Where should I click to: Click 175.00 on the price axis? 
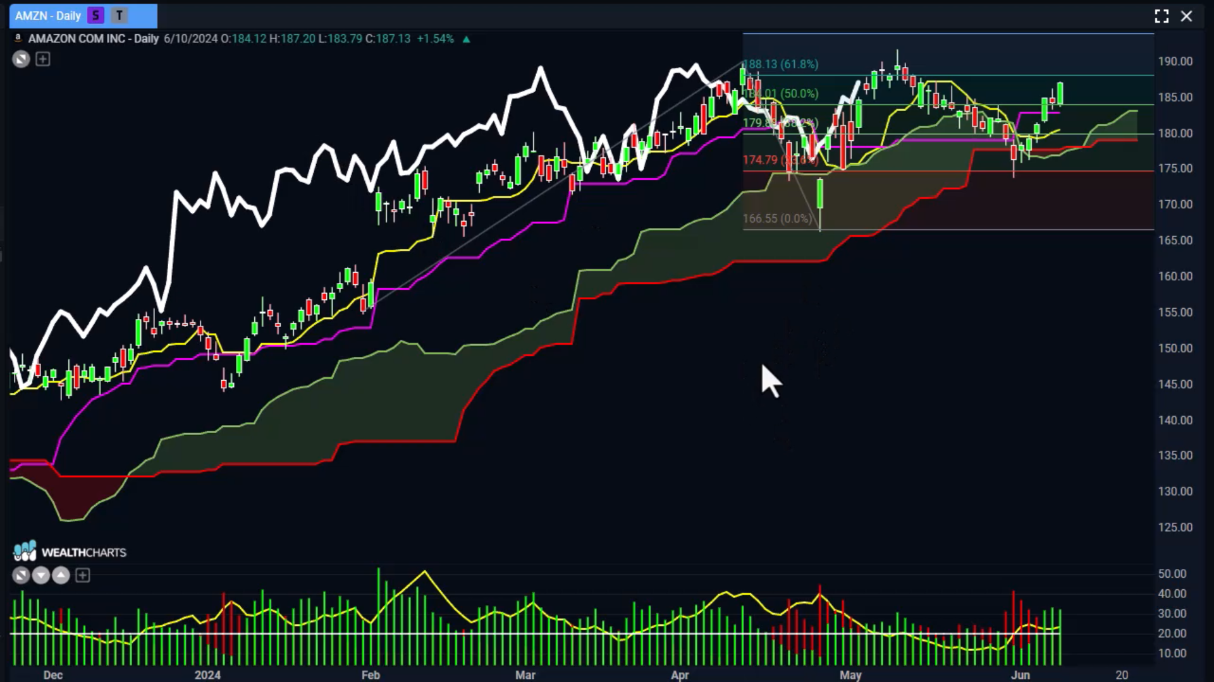click(1175, 169)
